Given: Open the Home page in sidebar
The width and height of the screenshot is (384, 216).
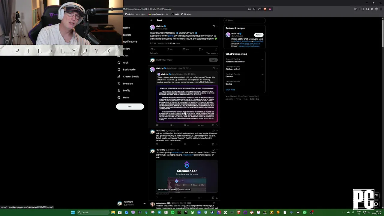Looking at the screenshot, I should tap(126, 28).
